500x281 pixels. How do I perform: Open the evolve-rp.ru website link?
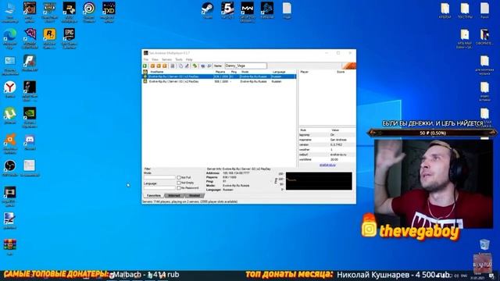(x=327, y=165)
